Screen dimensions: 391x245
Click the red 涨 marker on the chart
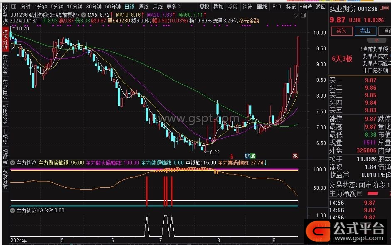pos(295,156)
